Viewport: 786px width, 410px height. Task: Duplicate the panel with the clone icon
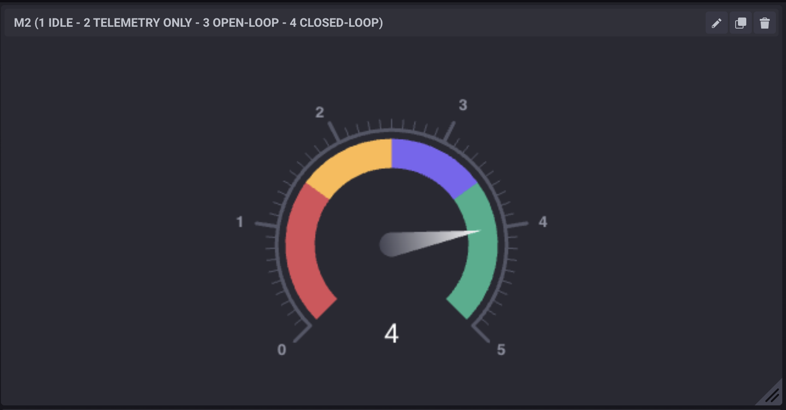point(740,23)
